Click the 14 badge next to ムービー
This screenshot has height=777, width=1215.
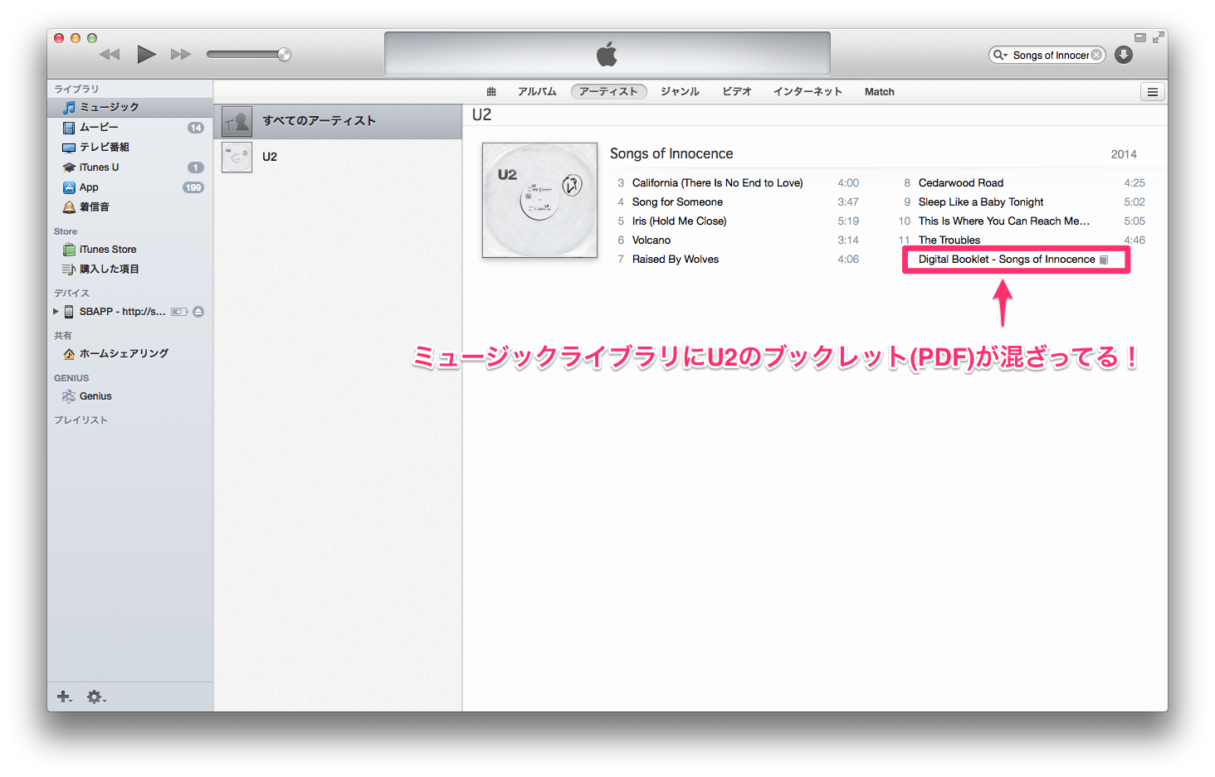point(195,128)
